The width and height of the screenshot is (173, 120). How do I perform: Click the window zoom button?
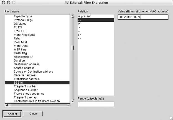click(14, 2)
